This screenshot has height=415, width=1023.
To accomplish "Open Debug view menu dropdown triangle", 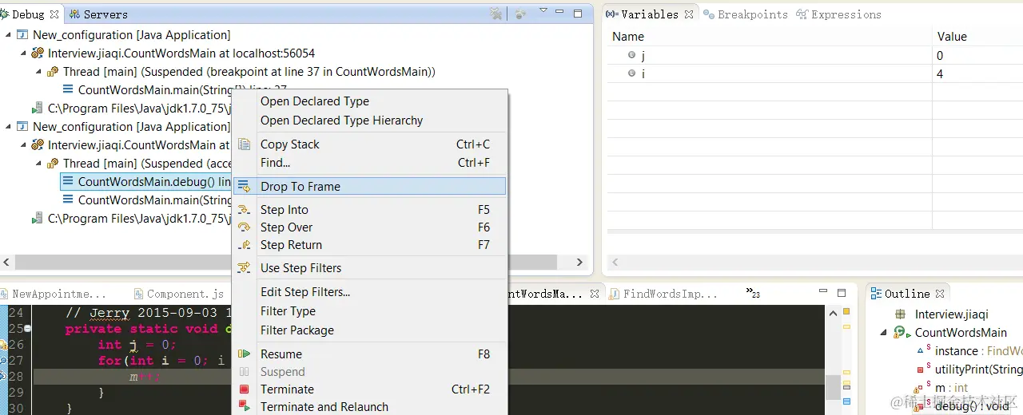I will tap(543, 11).
